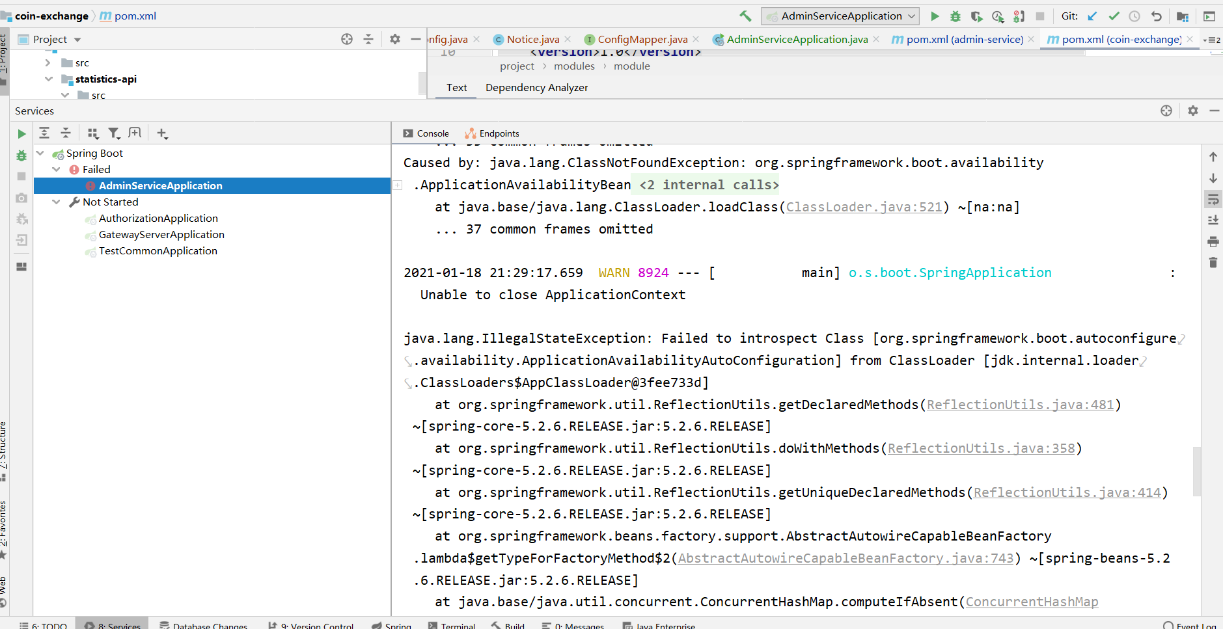
Task: Switch to Console tab in Services
Action: [426, 133]
